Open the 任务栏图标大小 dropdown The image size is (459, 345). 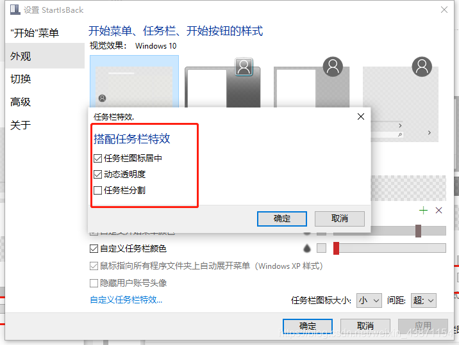coord(369,300)
